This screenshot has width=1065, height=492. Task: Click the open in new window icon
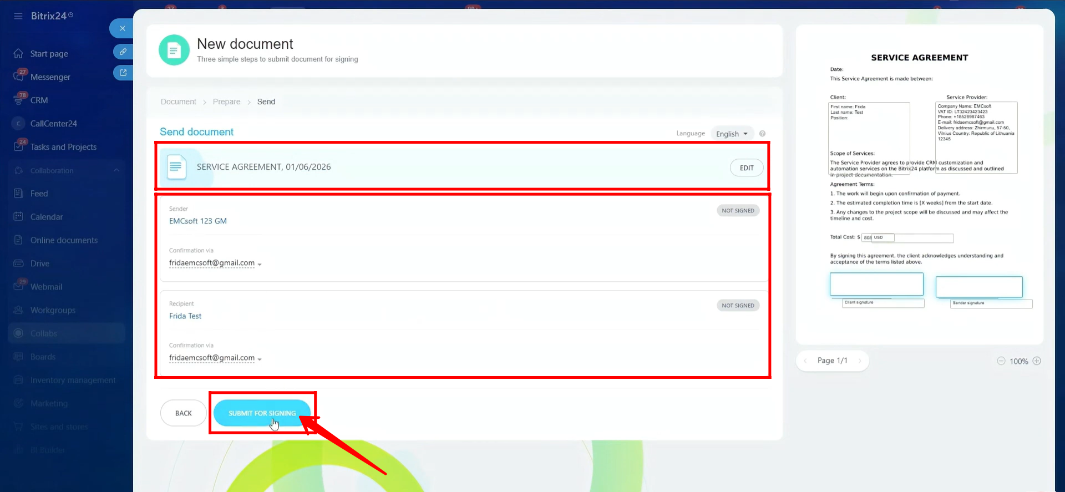tap(123, 73)
